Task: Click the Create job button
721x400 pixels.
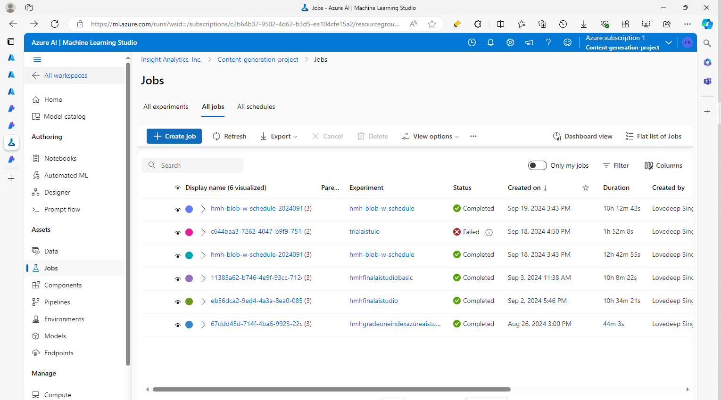Action: [174, 136]
